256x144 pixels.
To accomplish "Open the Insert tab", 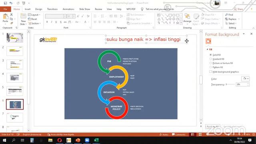I will pyautogui.click(x=28, y=9).
